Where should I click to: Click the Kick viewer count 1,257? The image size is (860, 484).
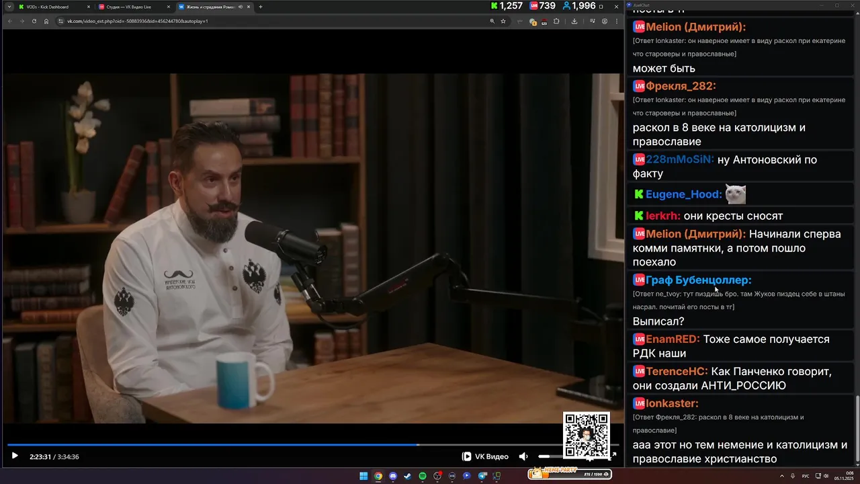click(507, 6)
